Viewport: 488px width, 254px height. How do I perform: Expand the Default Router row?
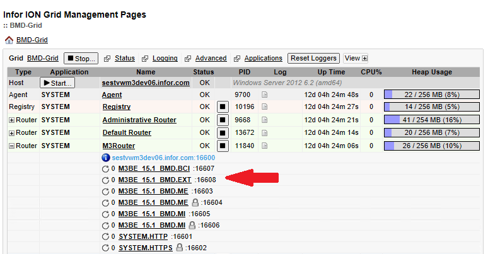[x=11, y=133]
